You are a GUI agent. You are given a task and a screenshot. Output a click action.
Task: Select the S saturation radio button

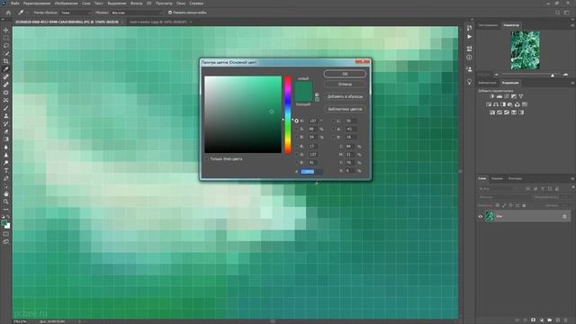click(x=296, y=129)
